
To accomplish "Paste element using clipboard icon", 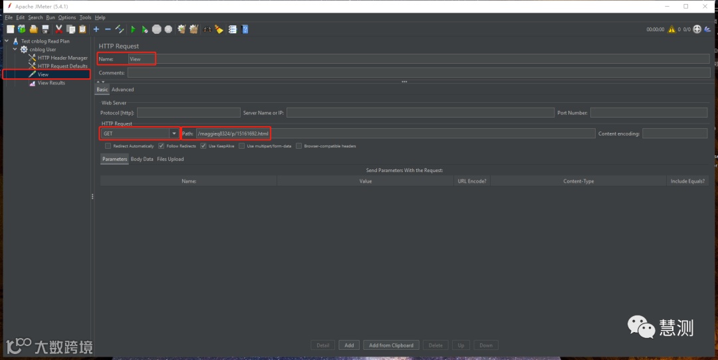I will (x=82, y=29).
